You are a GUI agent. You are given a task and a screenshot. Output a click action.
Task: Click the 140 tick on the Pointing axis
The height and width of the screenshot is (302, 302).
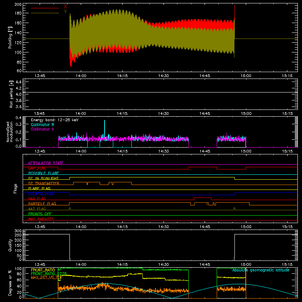pyautogui.click(x=18, y=33)
